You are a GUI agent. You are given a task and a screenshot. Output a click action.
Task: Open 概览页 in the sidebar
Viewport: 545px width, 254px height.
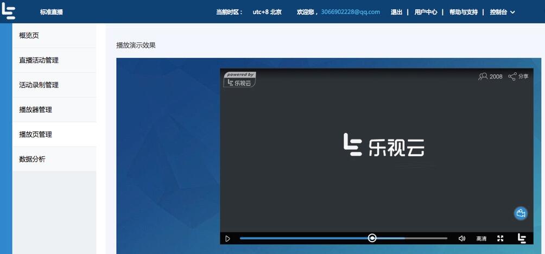54,35
